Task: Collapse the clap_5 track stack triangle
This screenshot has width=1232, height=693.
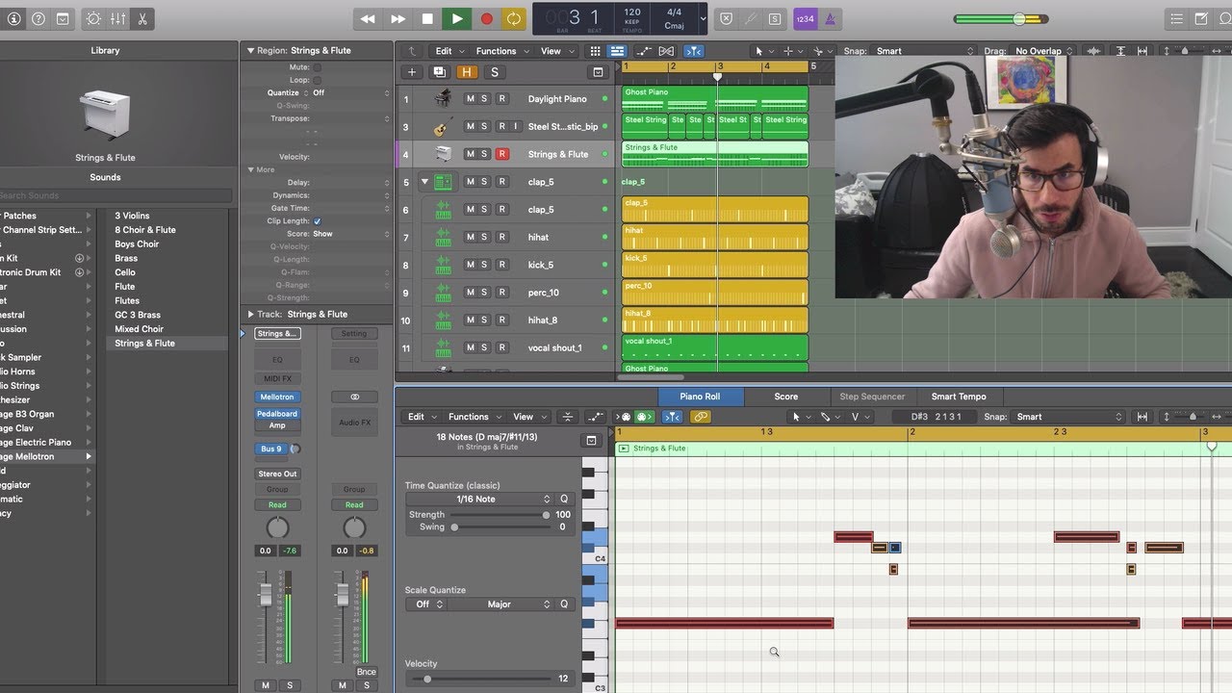Action: (424, 181)
